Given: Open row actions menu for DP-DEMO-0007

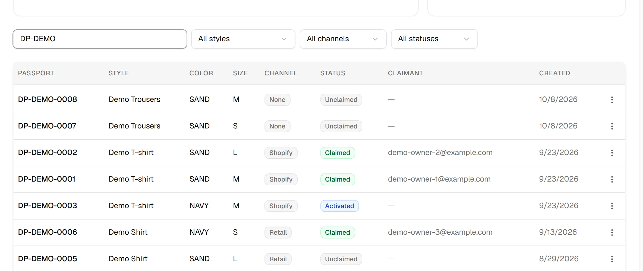Looking at the screenshot, I should point(612,126).
